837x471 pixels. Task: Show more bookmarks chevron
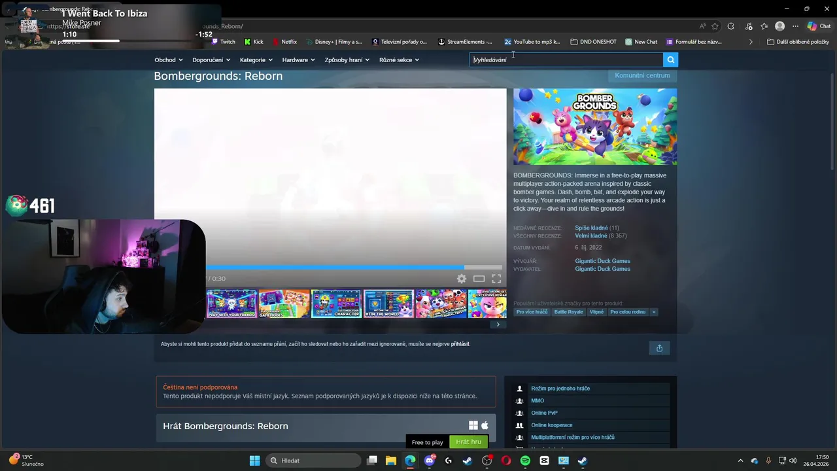click(x=751, y=42)
